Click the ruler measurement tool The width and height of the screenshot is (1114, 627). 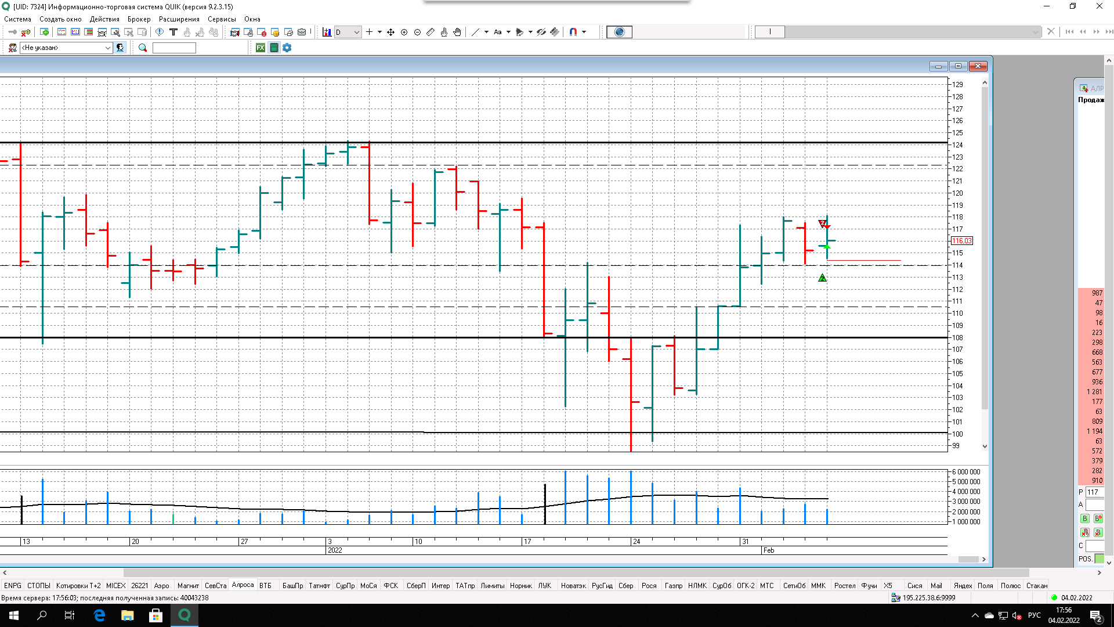coord(431,32)
